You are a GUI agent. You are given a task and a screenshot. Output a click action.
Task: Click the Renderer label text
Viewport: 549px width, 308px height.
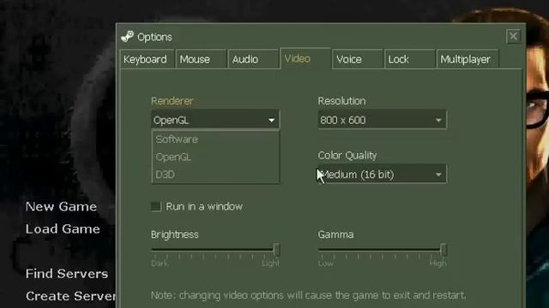click(x=172, y=101)
